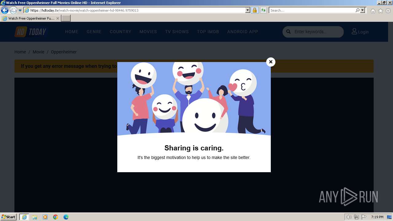Click the popup emoji illustration
Viewport: 393px width, 221px height.
[x=194, y=98]
